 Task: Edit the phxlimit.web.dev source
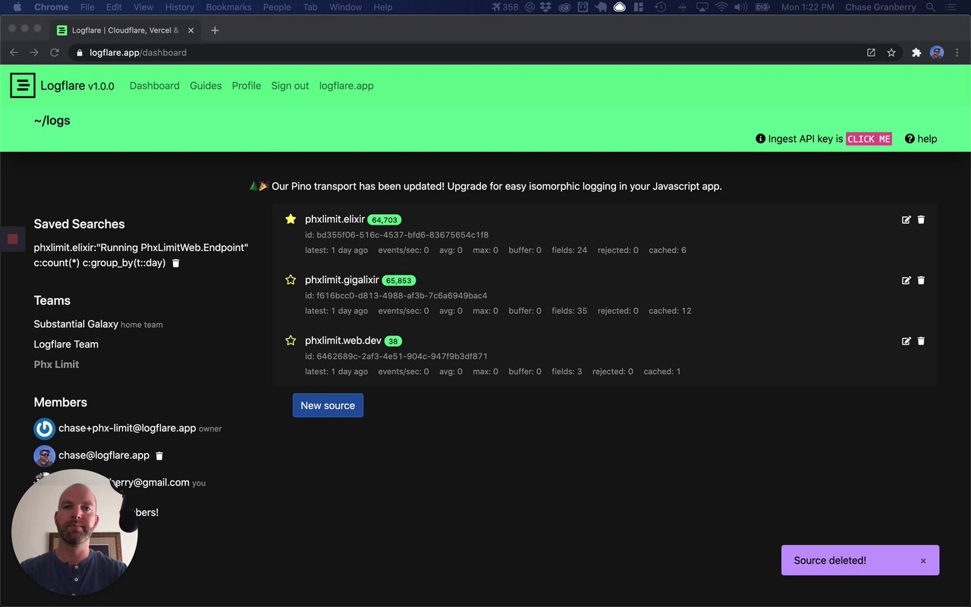pos(906,341)
